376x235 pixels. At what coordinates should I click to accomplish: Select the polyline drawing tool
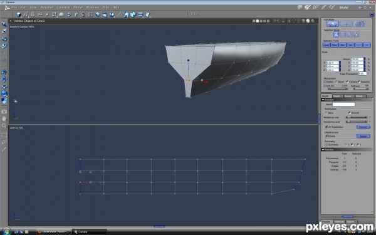point(26,14)
